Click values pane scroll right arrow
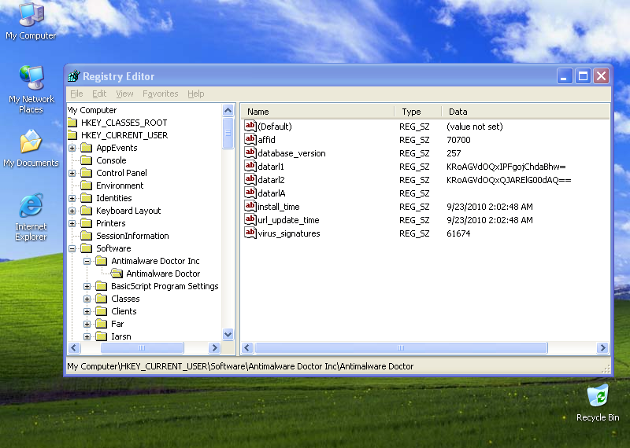This screenshot has height=448, width=630. click(x=602, y=347)
